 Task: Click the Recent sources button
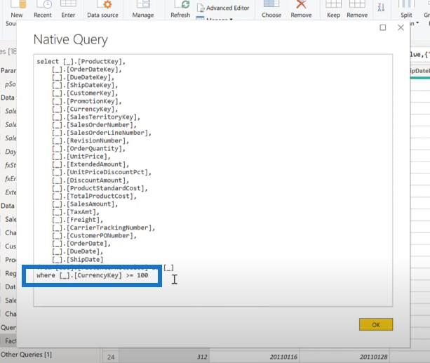pyautogui.click(x=43, y=9)
